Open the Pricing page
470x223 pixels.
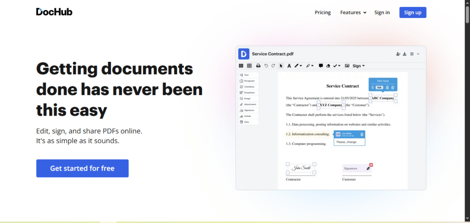point(323,12)
